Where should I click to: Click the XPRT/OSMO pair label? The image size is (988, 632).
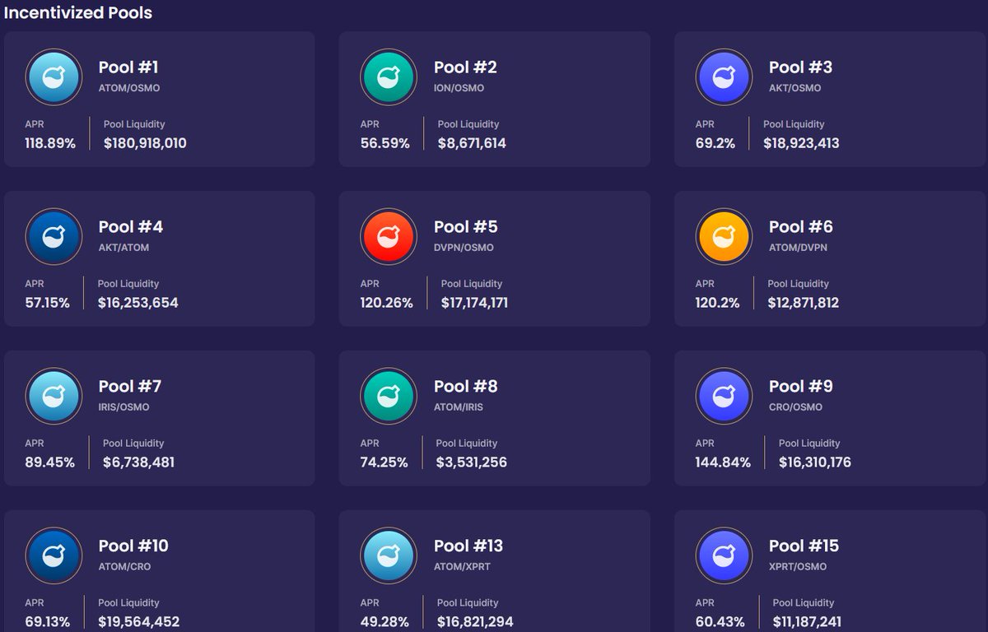pyautogui.click(x=798, y=567)
